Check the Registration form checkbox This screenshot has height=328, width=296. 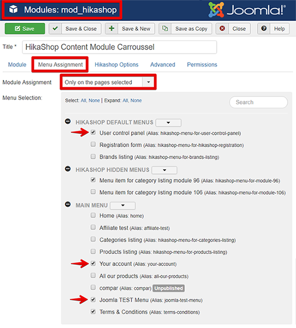pos(93,144)
